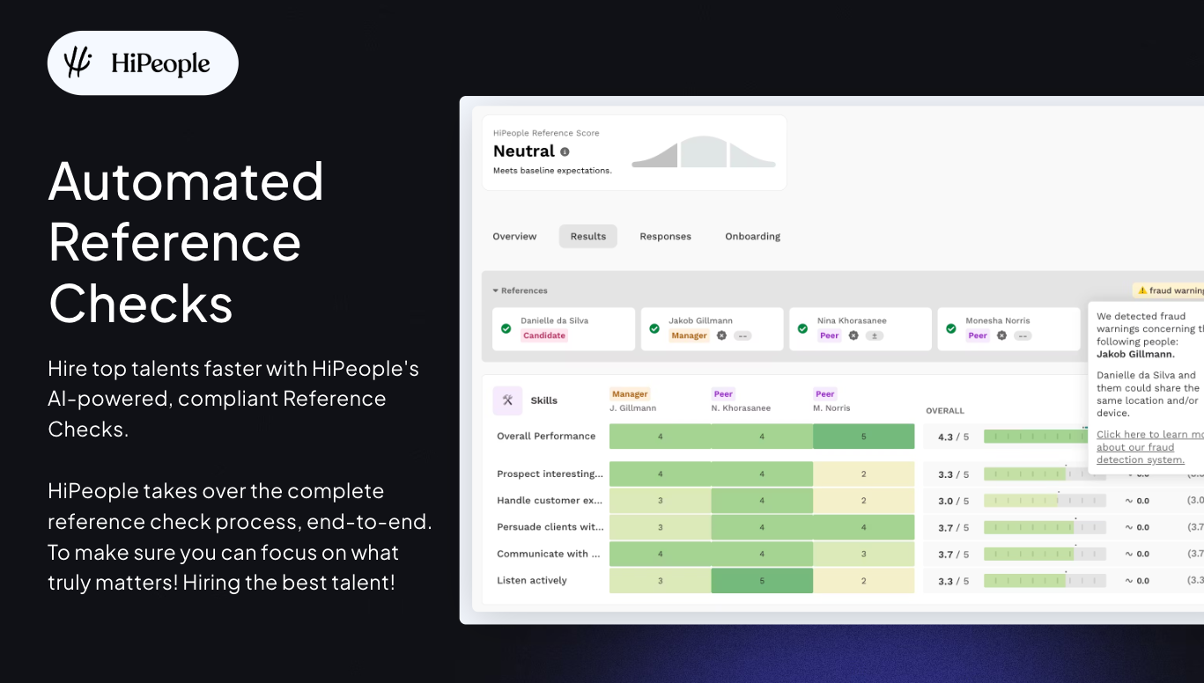Screen dimensions: 1204x683
Task: Click the Manager badge on Jakob Gillmann's card
Action: pos(688,335)
